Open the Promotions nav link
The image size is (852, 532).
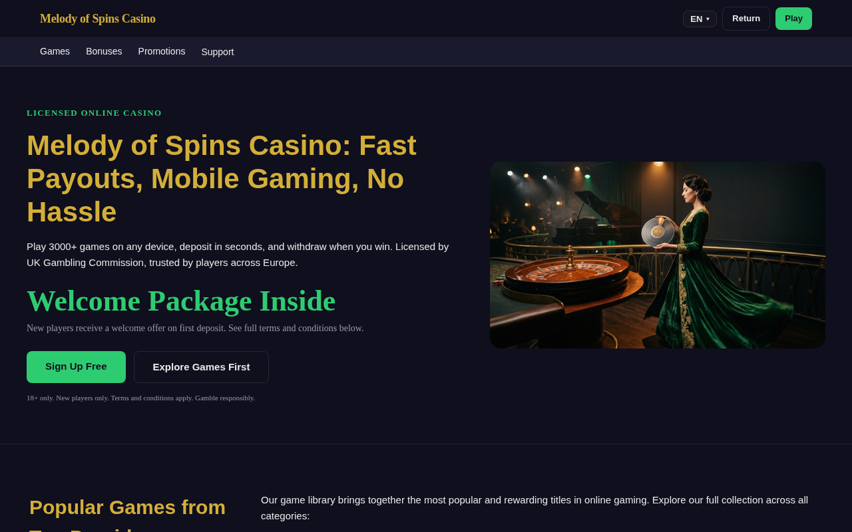[162, 51]
